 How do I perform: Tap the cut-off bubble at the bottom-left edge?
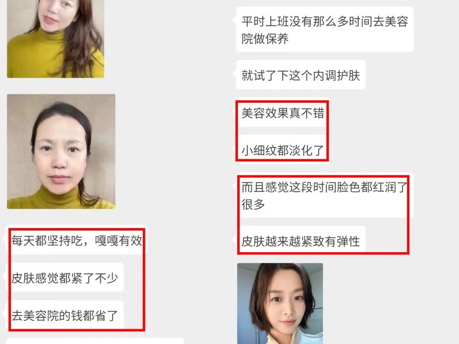[95, 341]
